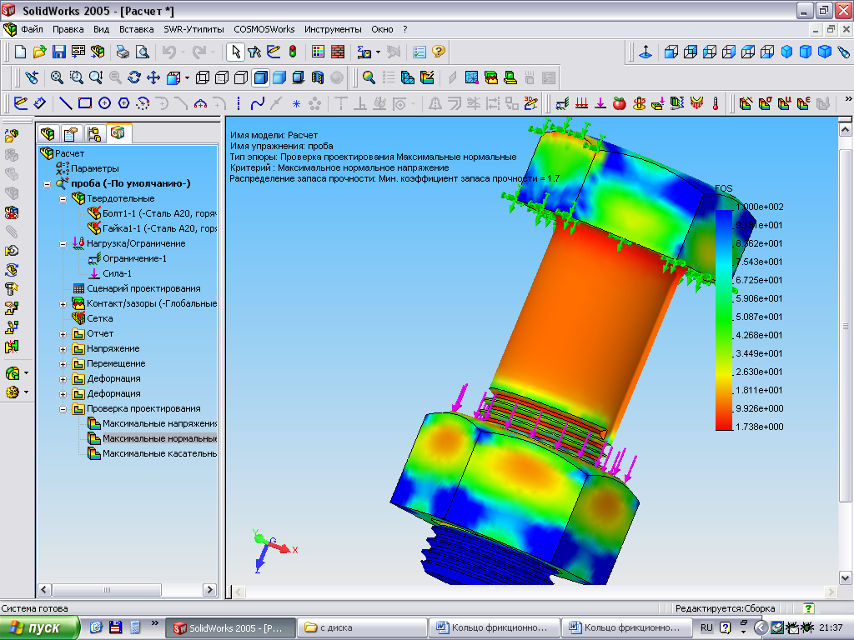Click the feature tree horizontal scrollbar thumb
This screenshot has height=640, width=854.
107,590
